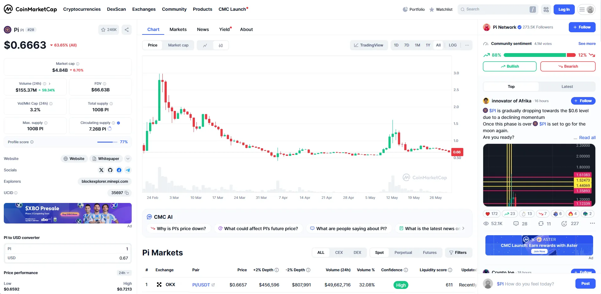Open Filters for Pi Markets
Screen dimensions: 601x294
(459, 253)
